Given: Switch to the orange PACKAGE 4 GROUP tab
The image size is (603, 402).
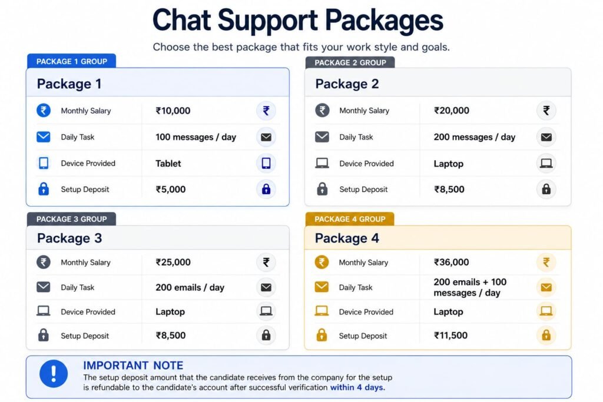Looking at the screenshot, I should [350, 219].
